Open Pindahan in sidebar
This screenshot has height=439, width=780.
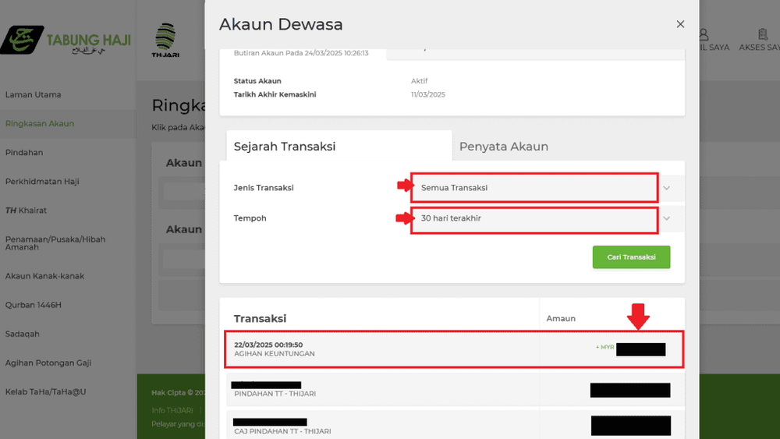(24, 153)
